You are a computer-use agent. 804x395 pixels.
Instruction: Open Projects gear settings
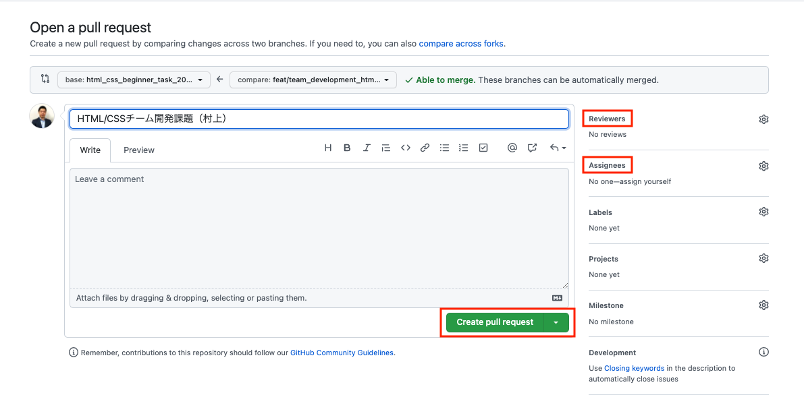click(x=763, y=258)
